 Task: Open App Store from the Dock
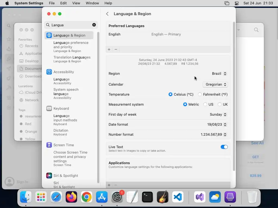click(102, 197)
